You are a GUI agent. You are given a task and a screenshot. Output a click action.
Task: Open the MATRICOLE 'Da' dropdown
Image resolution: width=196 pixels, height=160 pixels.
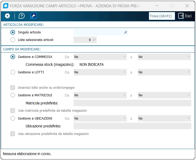100,95
